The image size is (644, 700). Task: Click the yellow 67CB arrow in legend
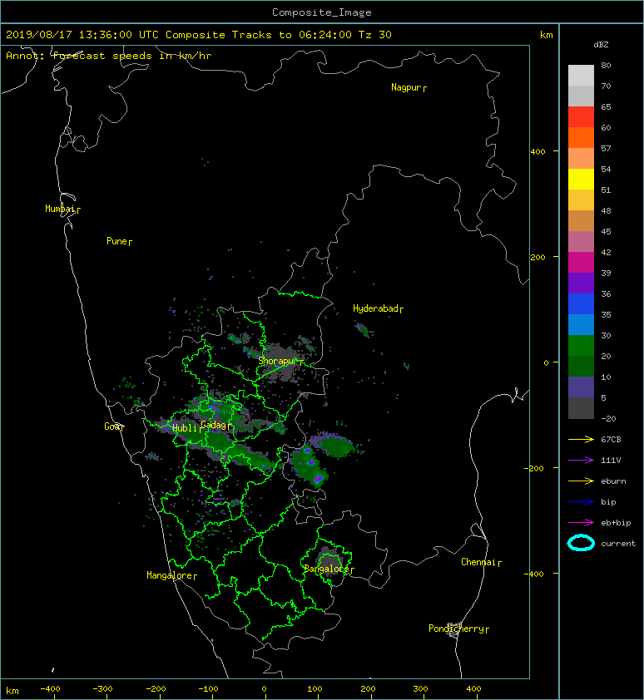581,439
